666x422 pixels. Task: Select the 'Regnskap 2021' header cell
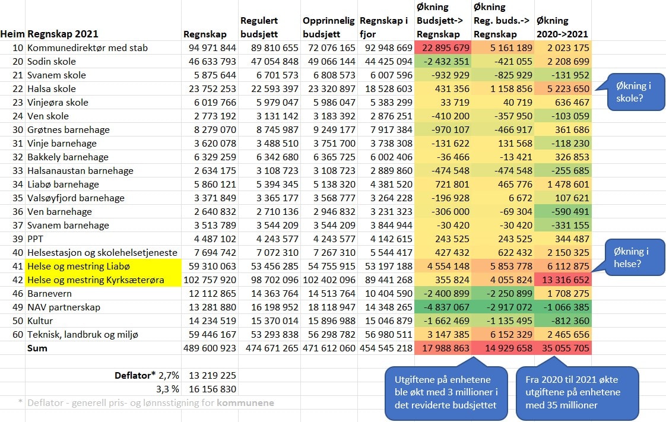click(x=62, y=34)
